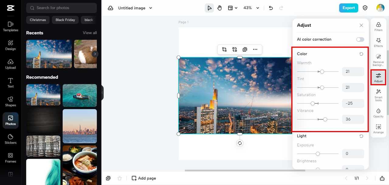Open the Adjust panel

[x=378, y=77]
